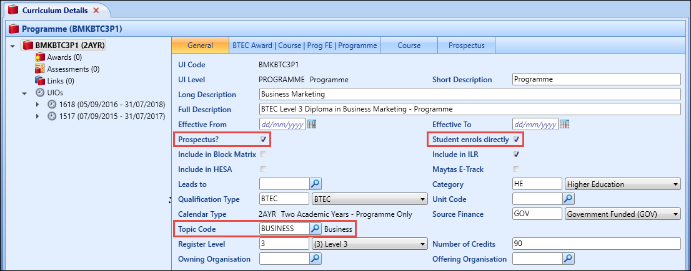
Task: Click the Links (0) books icon
Action: click(x=40, y=80)
